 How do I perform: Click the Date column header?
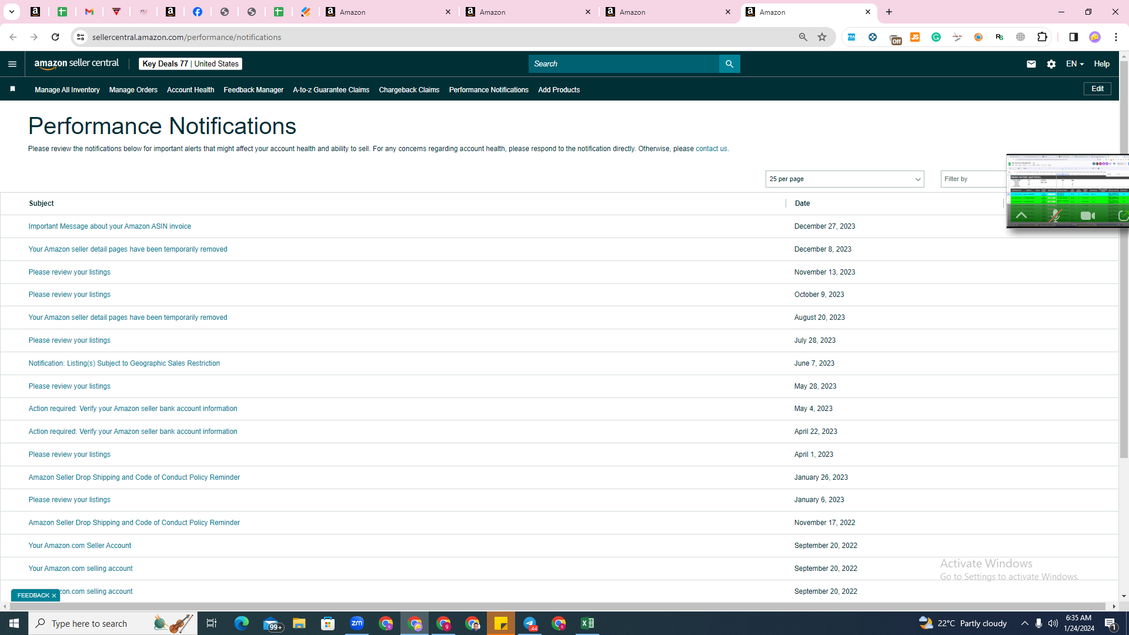(x=802, y=203)
